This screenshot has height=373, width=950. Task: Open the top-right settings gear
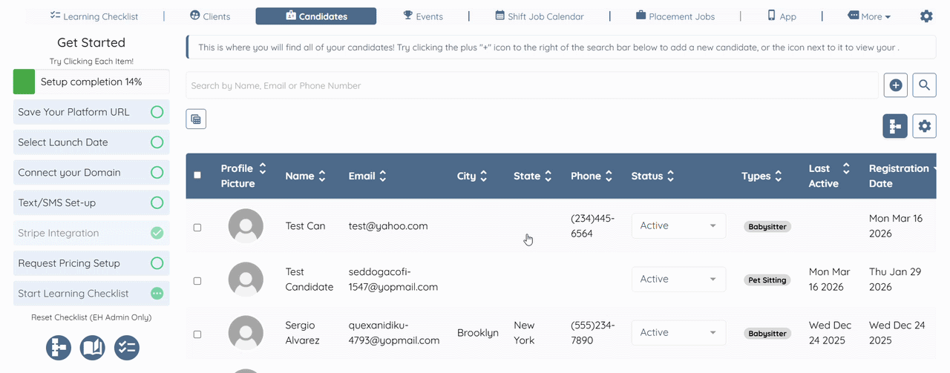926,16
